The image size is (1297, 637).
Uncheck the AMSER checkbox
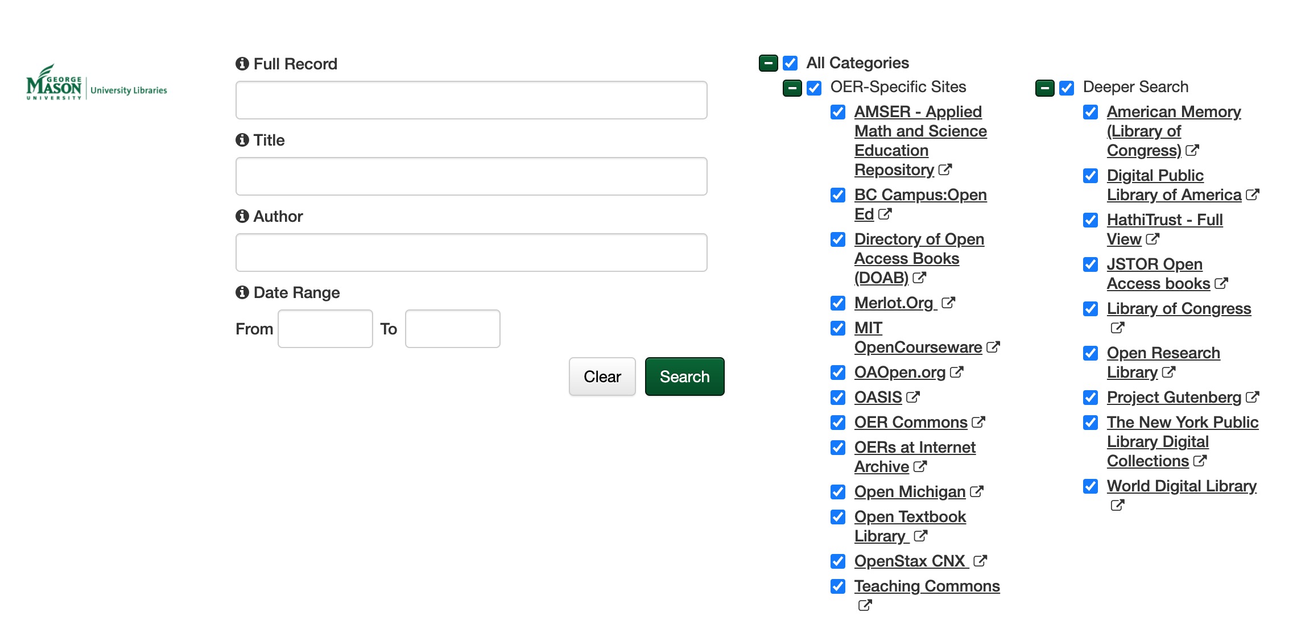838,112
